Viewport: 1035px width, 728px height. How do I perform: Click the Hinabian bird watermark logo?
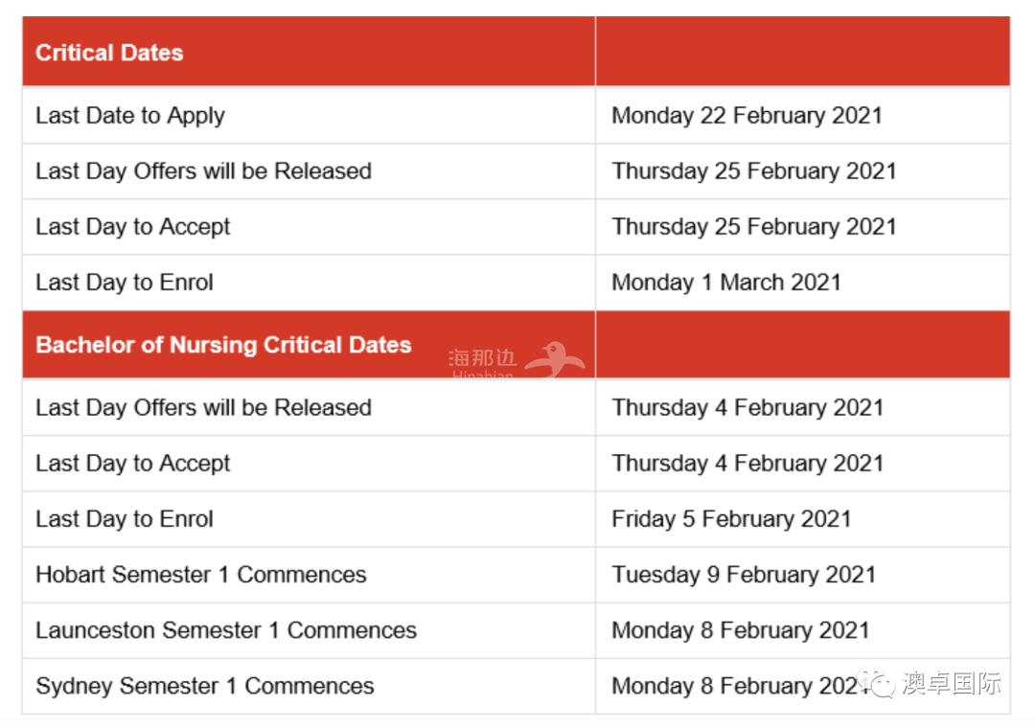[555, 360]
